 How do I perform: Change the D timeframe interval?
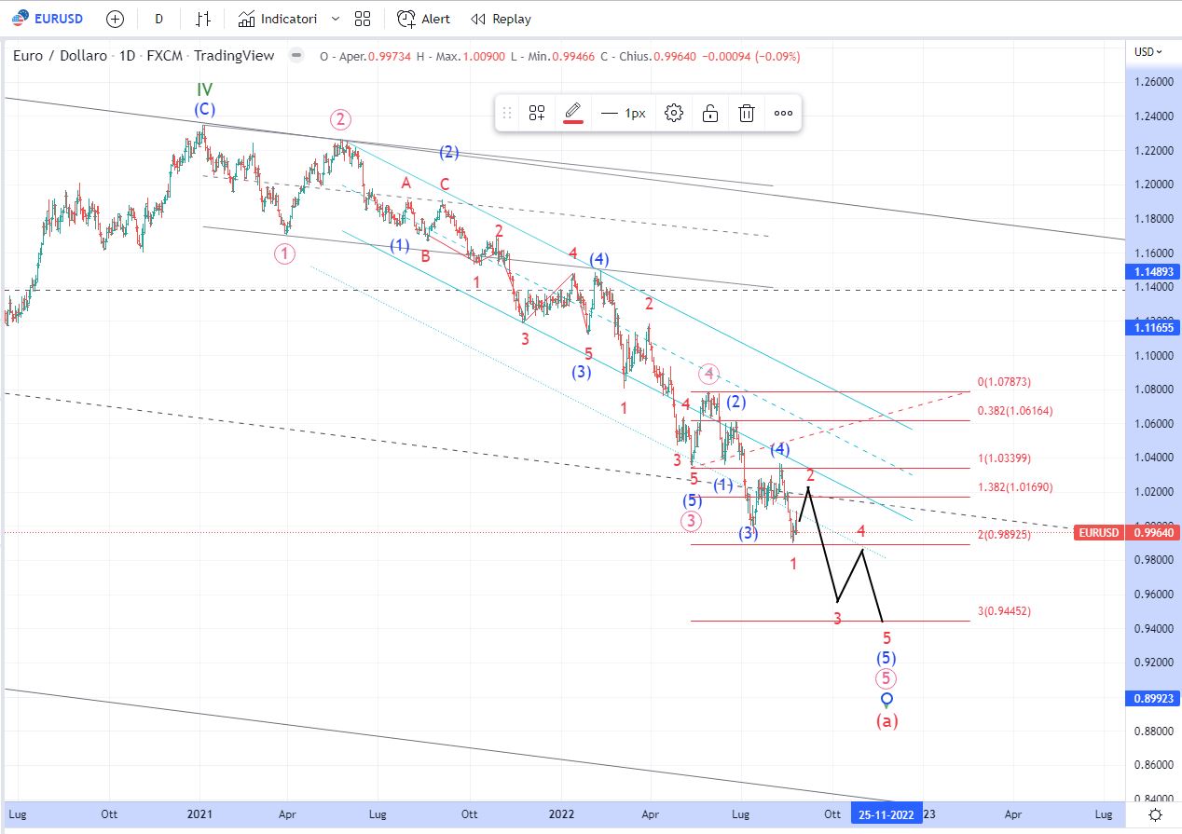pos(158,19)
